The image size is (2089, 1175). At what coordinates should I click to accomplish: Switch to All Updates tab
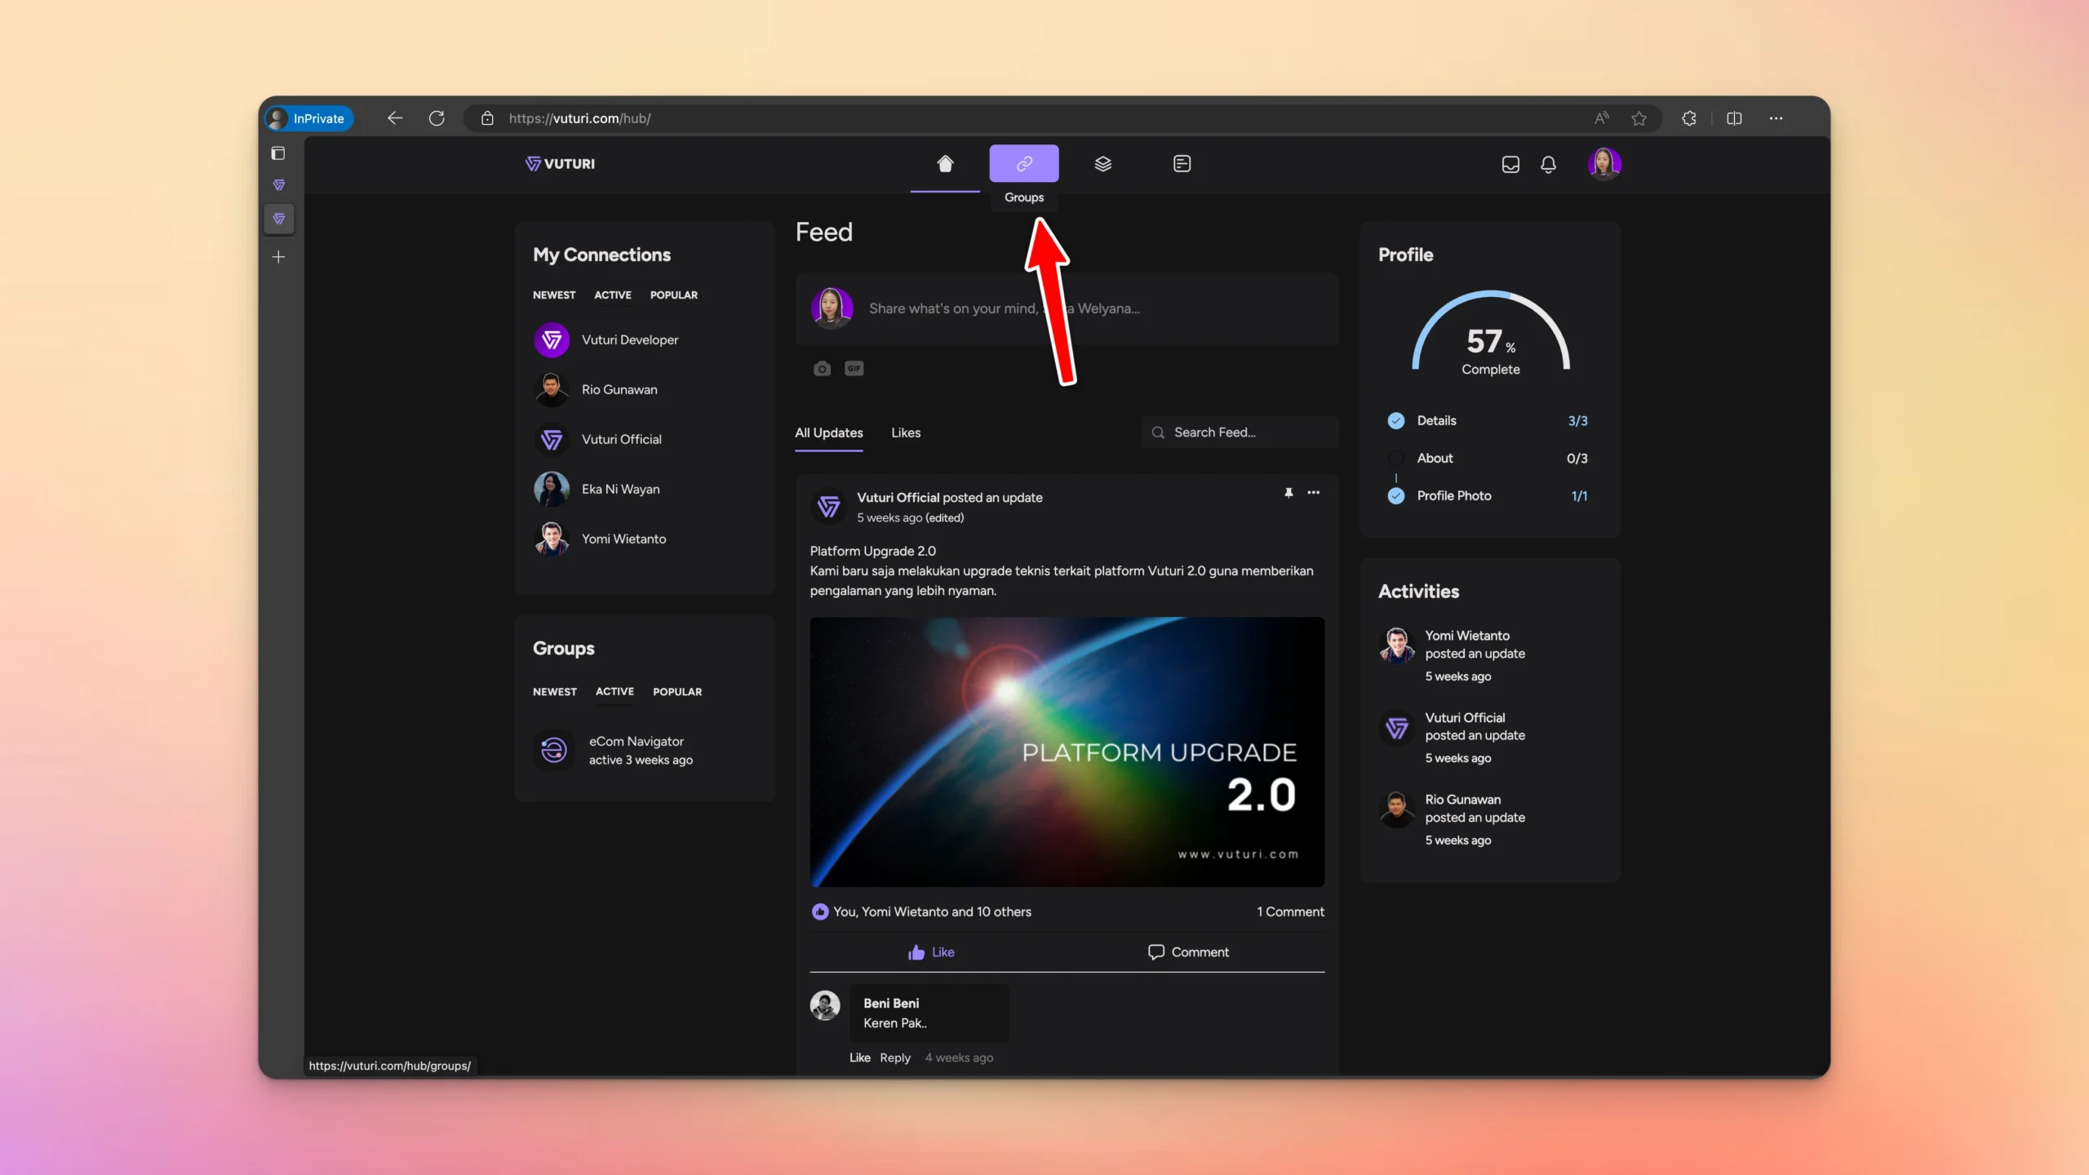pos(829,432)
